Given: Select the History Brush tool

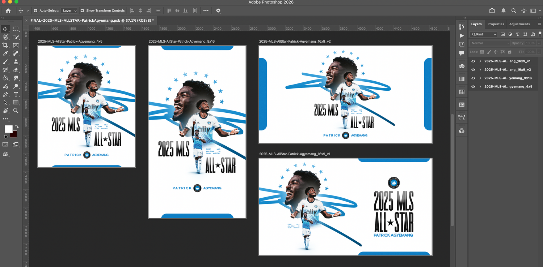Looking at the screenshot, I should tap(5, 70).
